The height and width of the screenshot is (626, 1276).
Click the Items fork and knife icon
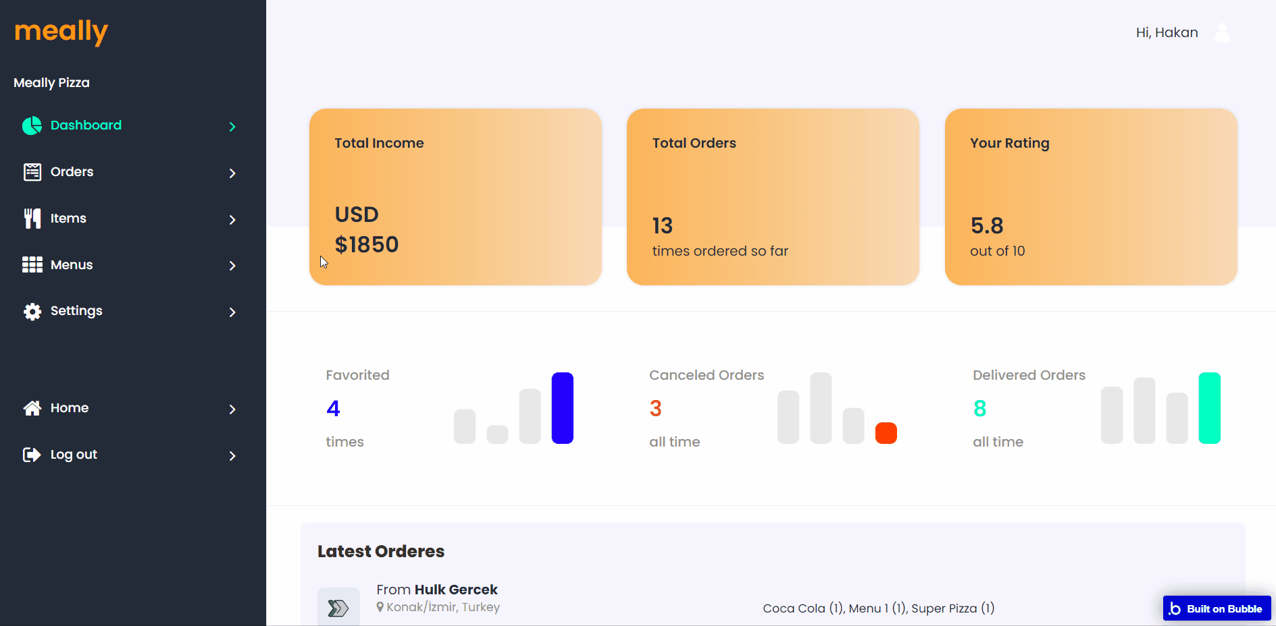coord(32,219)
